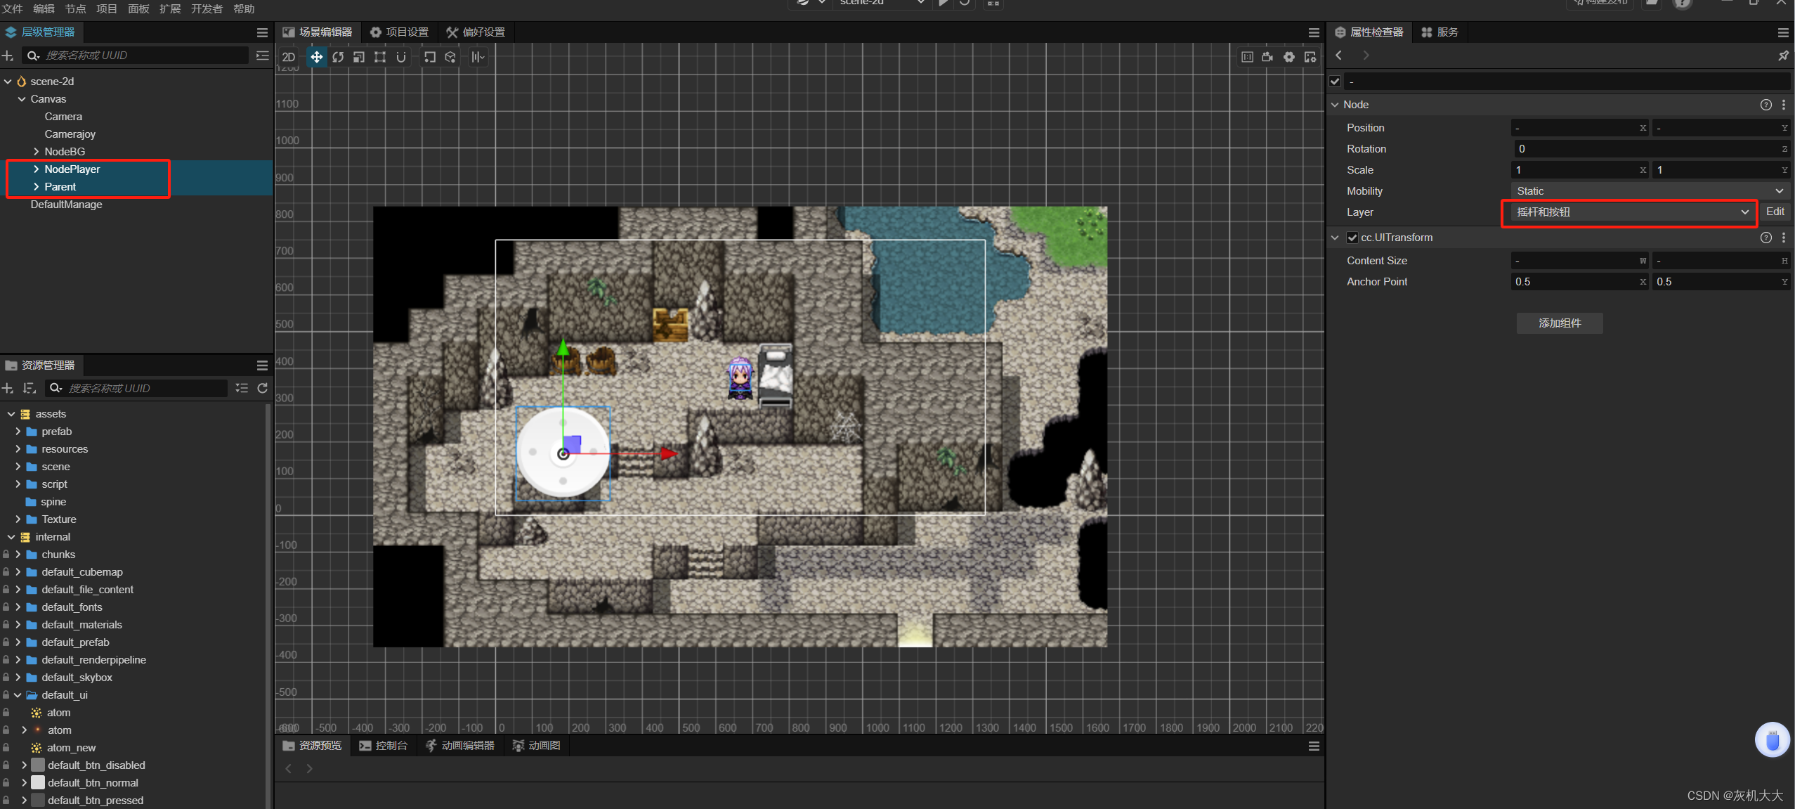
Task: Click sort assets icon in assets panel
Action: pyautogui.click(x=29, y=388)
